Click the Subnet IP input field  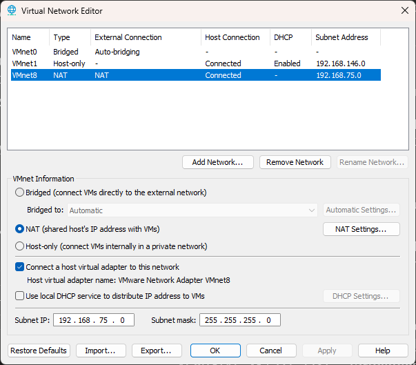coord(94,320)
